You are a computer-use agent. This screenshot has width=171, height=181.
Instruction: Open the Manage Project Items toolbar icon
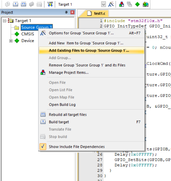point(122,4)
